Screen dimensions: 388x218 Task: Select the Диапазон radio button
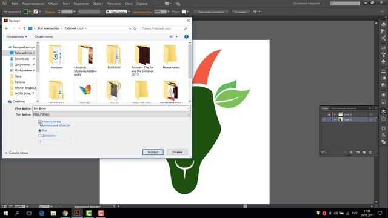tap(40, 136)
